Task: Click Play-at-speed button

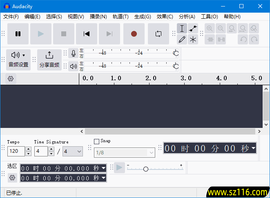Action: tap(119, 167)
